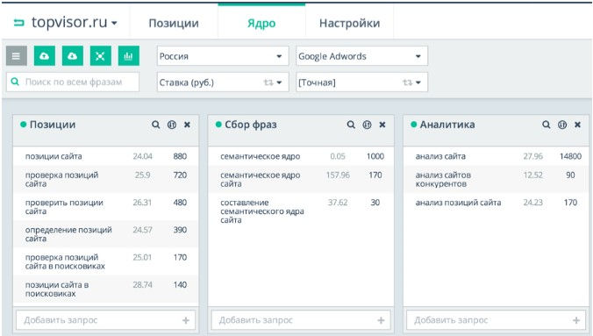Viewport: 593px width, 336px height.
Task: Select the phrase анализ сайтов конкурентов
Action: pyautogui.click(x=443, y=179)
